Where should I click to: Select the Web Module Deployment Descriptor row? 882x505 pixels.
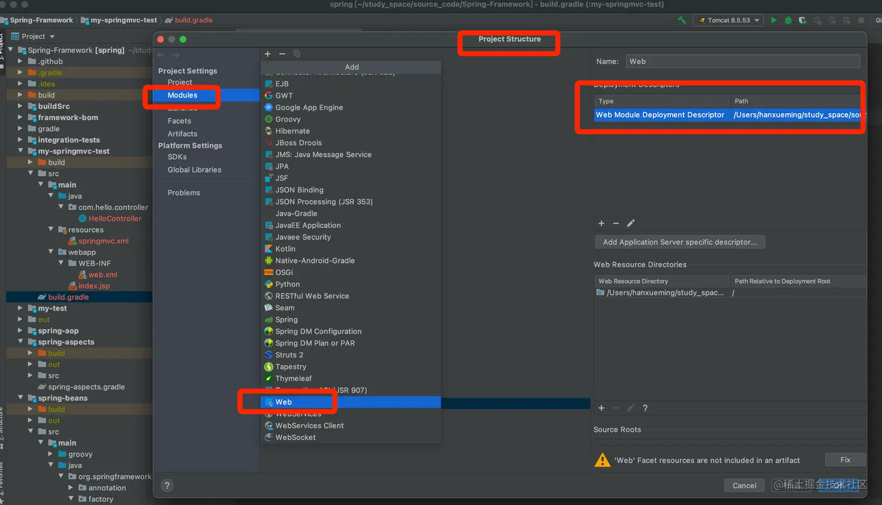[729, 115]
